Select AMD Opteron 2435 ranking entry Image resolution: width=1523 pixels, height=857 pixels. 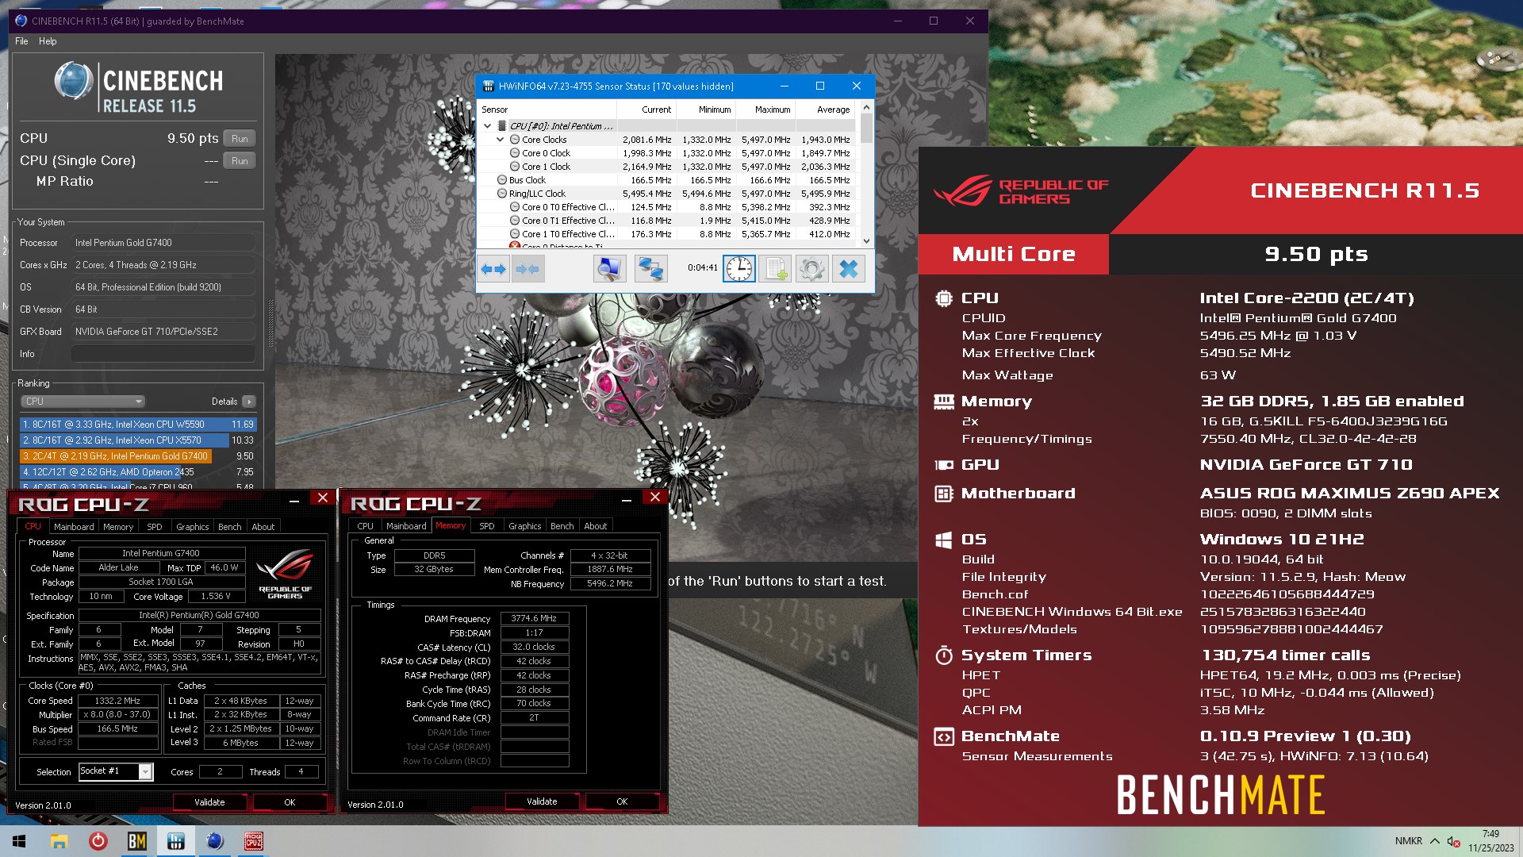(x=138, y=472)
